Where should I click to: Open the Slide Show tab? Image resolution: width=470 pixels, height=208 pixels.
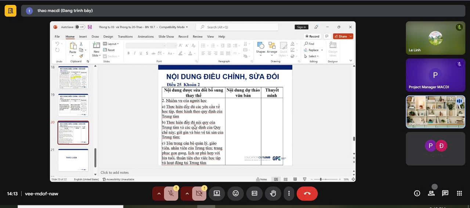pyautogui.click(x=166, y=37)
